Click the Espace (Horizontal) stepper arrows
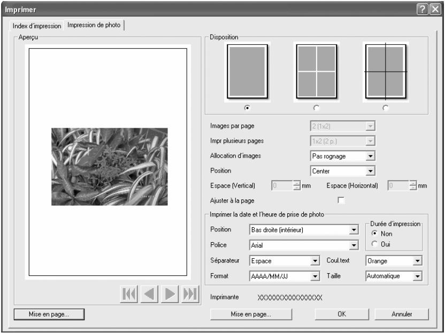The height and width of the screenshot is (333, 445). [413, 186]
